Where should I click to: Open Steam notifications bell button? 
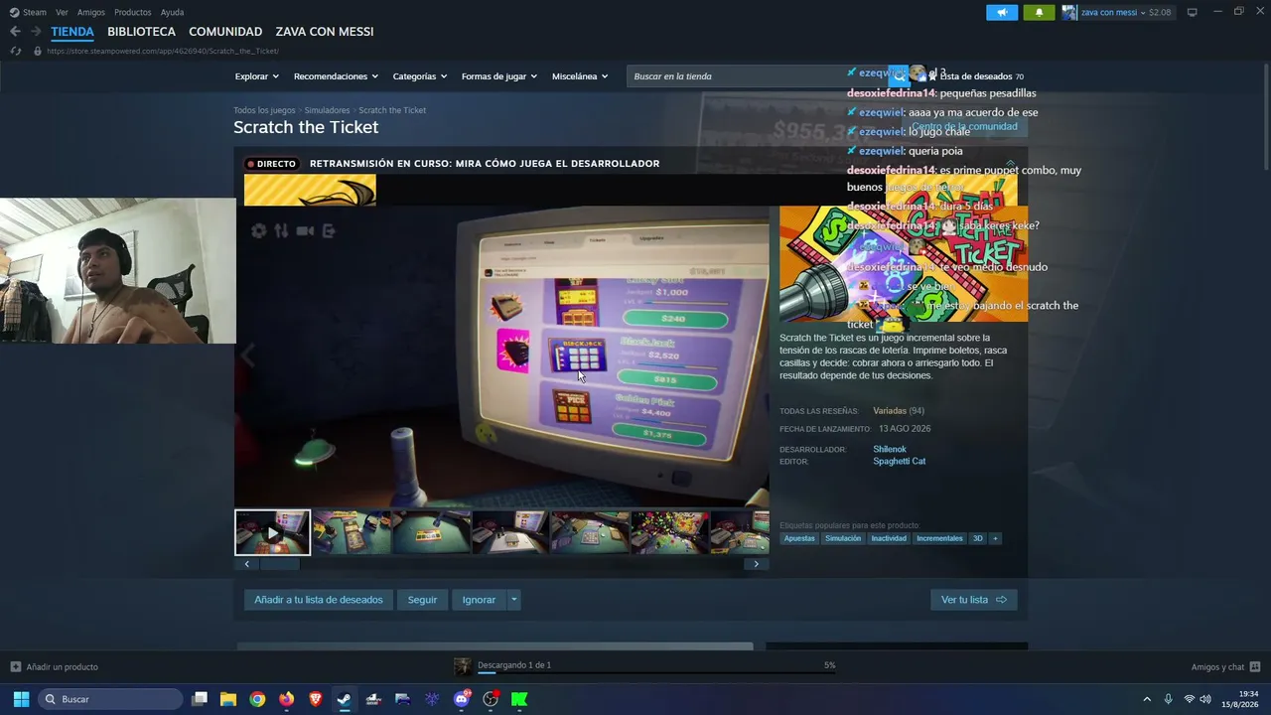1039,12
